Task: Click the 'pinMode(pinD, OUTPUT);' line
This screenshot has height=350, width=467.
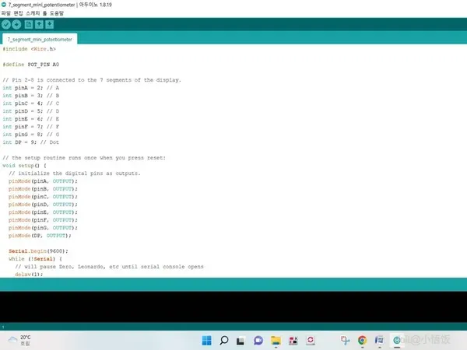Action: tap(43, 205)
